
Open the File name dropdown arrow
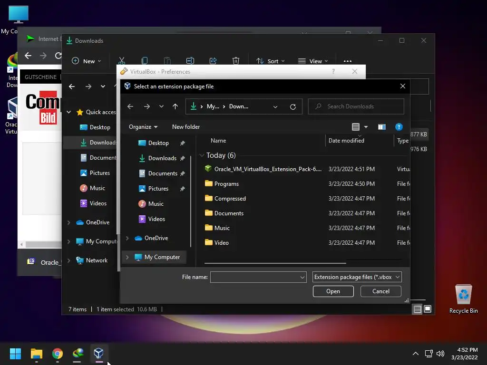click(302, 277)
